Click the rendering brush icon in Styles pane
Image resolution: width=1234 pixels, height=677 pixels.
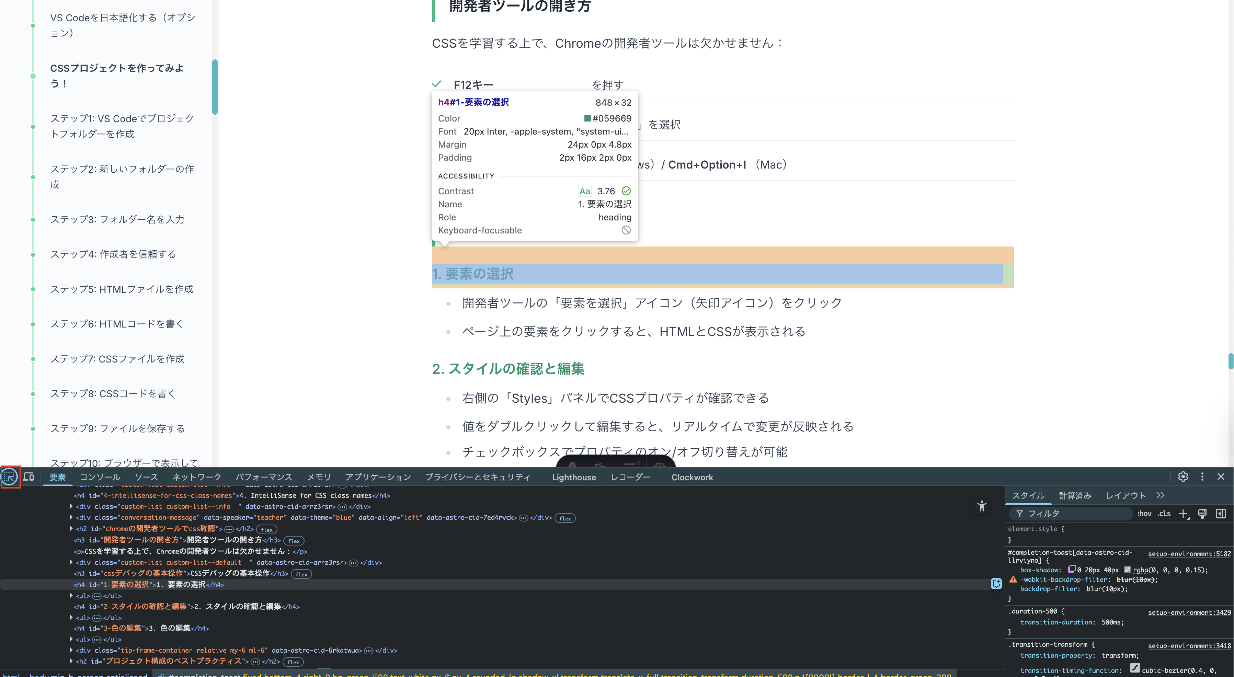(1203, 513)
